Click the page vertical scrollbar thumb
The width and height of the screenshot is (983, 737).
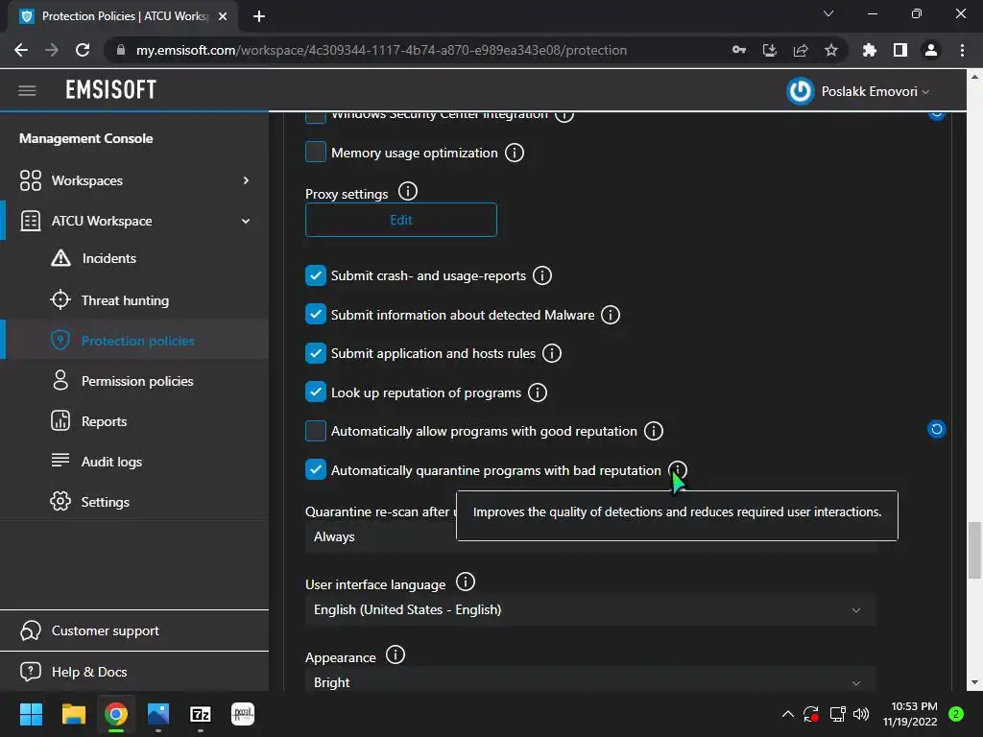point(974,550)
